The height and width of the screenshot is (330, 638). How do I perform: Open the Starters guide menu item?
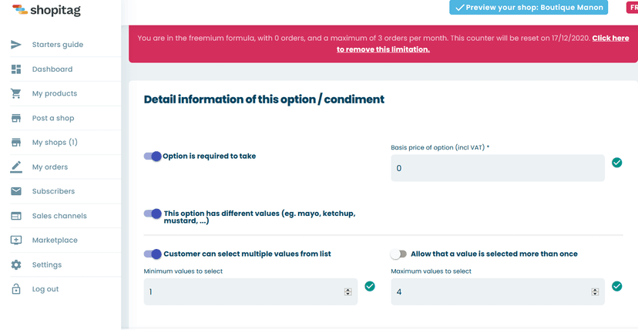coord(58,45)
